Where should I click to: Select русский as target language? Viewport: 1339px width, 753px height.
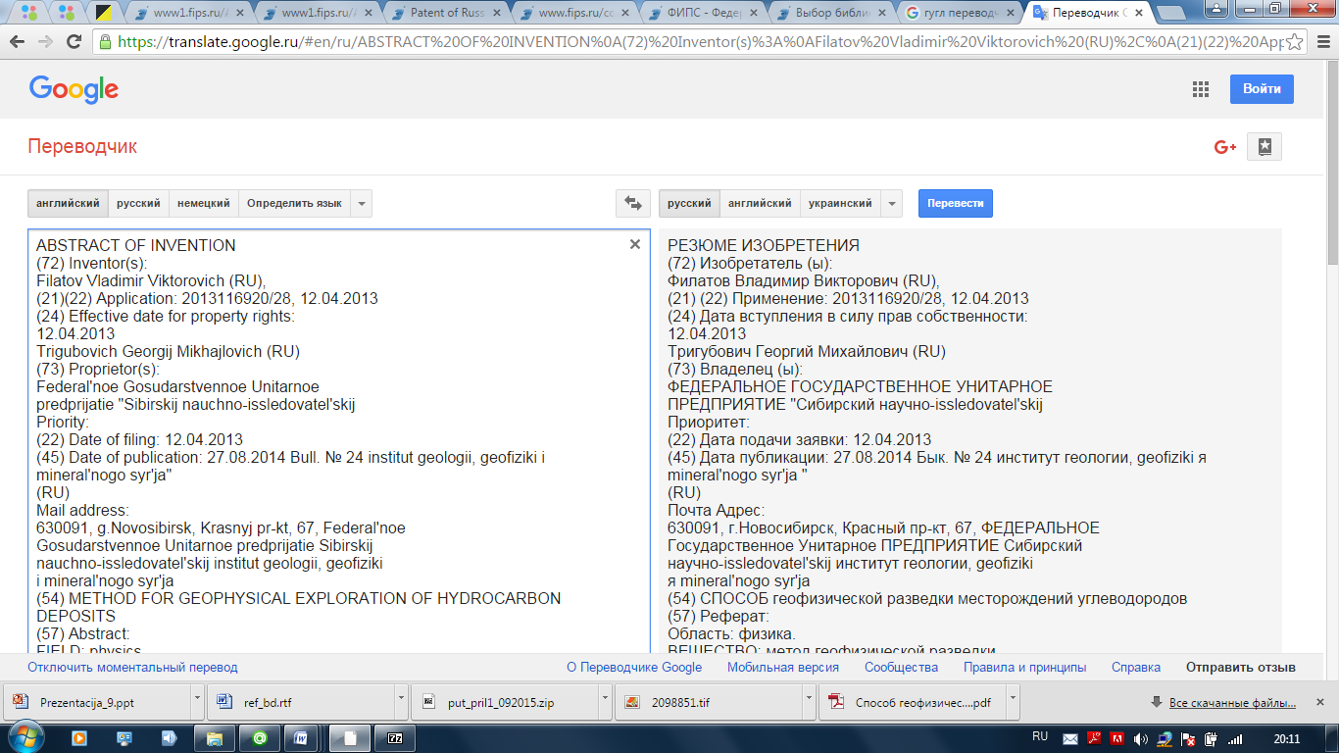coord(689,204)
